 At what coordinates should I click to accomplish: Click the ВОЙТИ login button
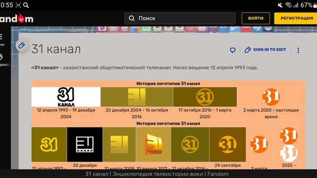(x=256, y=18)
